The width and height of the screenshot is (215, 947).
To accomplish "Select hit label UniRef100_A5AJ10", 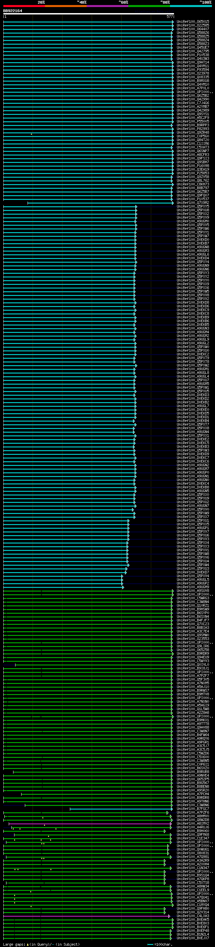I will point(192,687).
